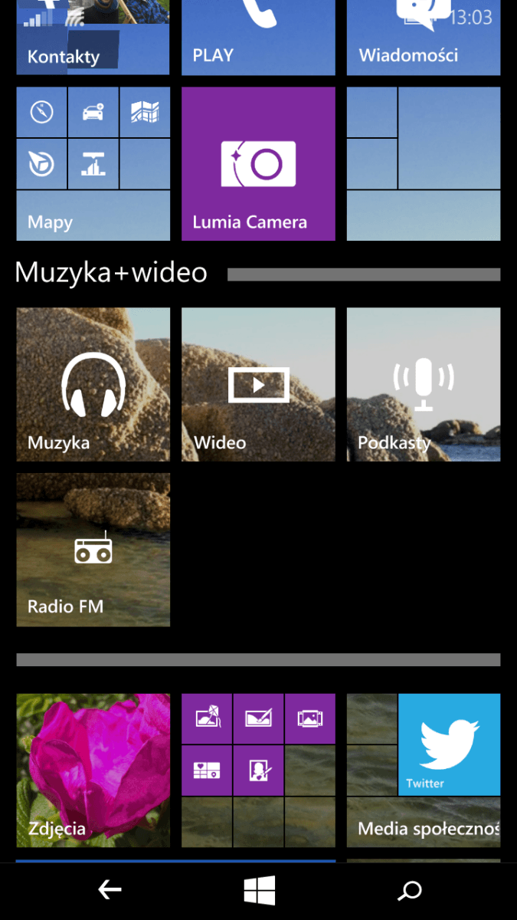Launch Lumia Camera

(x=258, y=163)
